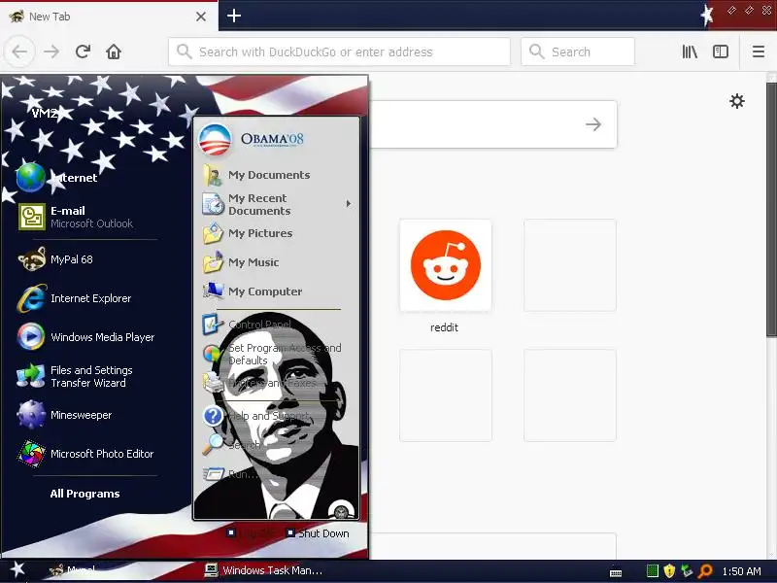Screen dimensions: 777x583
Task: Click the search go arrow on page
Action: (593, 124)
